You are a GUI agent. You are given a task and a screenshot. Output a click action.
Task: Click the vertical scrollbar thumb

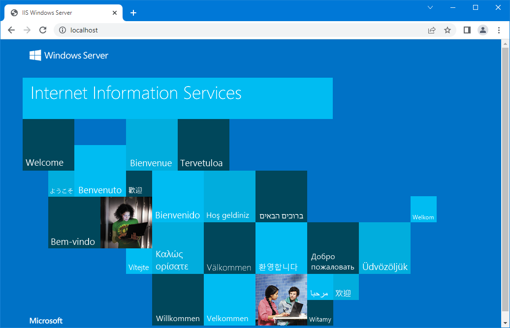click(x=505, y=179)
